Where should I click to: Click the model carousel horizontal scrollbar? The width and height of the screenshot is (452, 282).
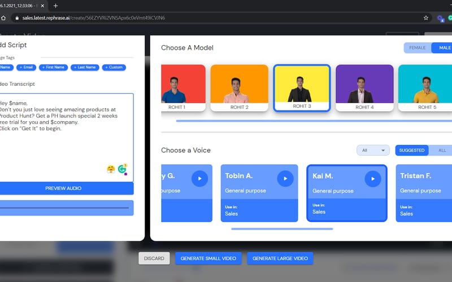click(314, 121)
